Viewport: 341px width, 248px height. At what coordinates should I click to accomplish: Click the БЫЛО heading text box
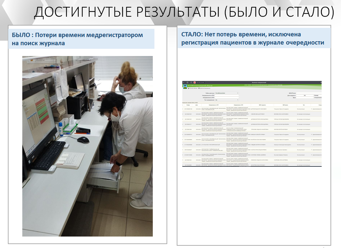click(81, 39)
